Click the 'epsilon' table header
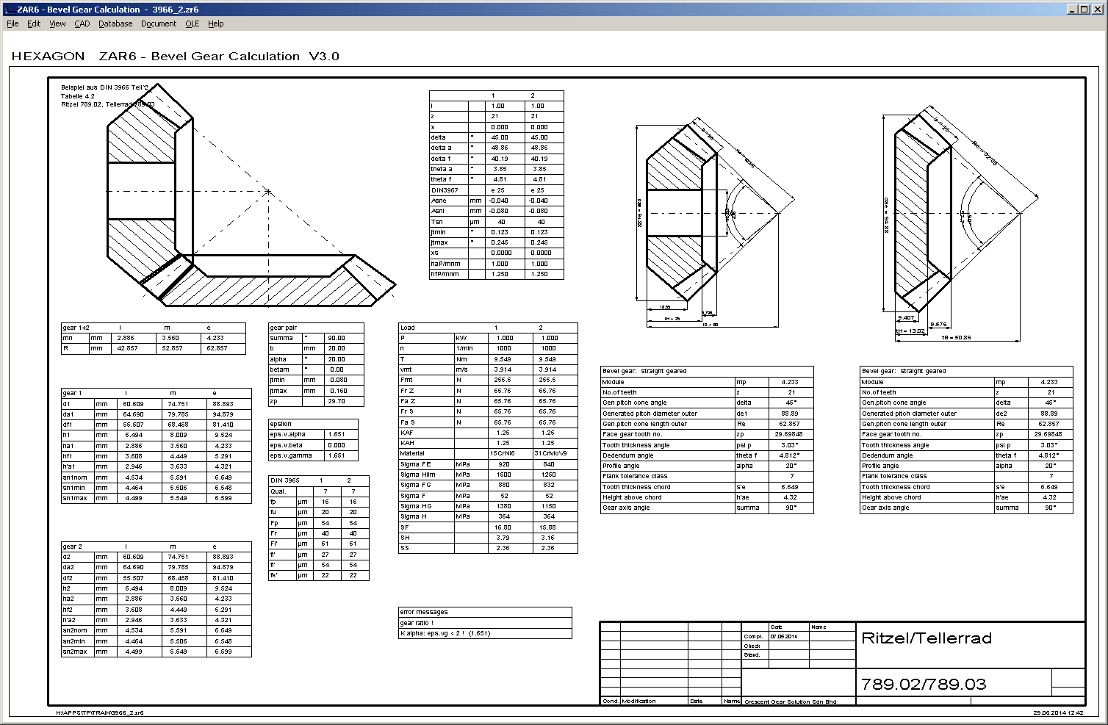 click(281, 424)
